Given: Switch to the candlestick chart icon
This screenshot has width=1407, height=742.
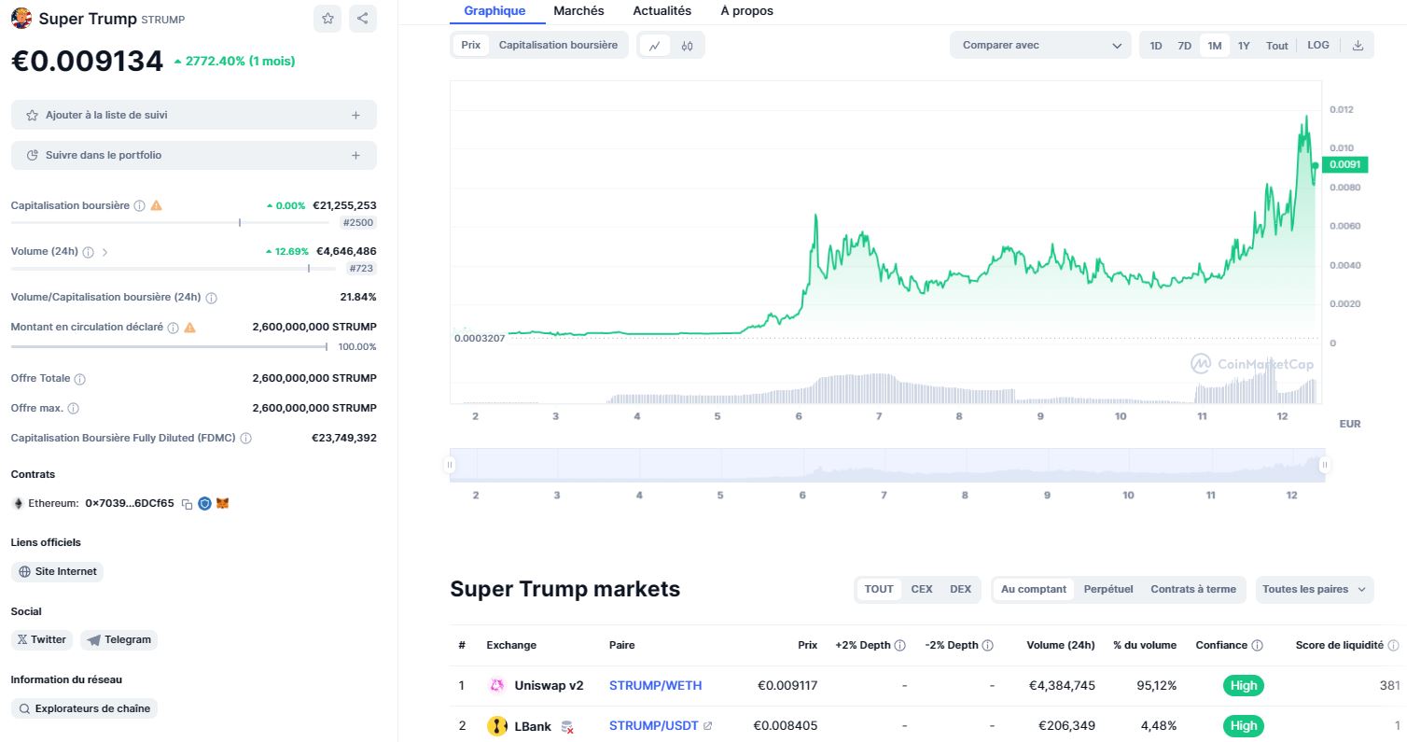Looking at the screenshot, I should point(687,45).
